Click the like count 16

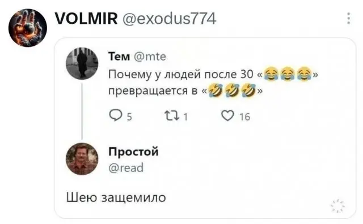[244, 117]
